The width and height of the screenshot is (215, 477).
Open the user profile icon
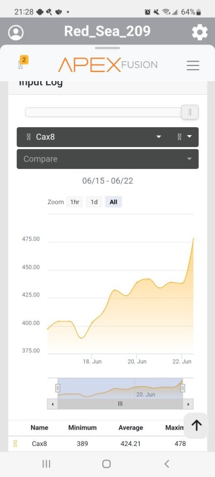(x=16, y=32)
